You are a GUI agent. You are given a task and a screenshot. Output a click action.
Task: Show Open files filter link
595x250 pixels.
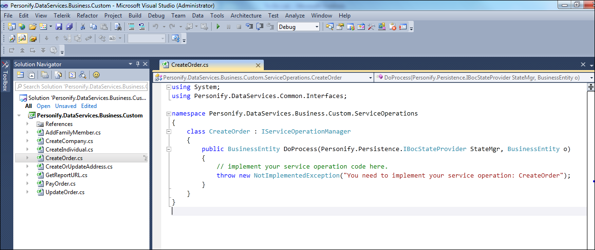pyautogui.click(x=43, y=106)
